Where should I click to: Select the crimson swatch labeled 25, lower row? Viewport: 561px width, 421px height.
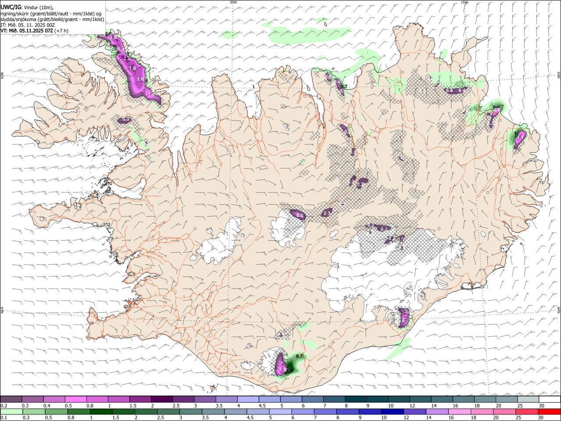[x=527, y=411]
